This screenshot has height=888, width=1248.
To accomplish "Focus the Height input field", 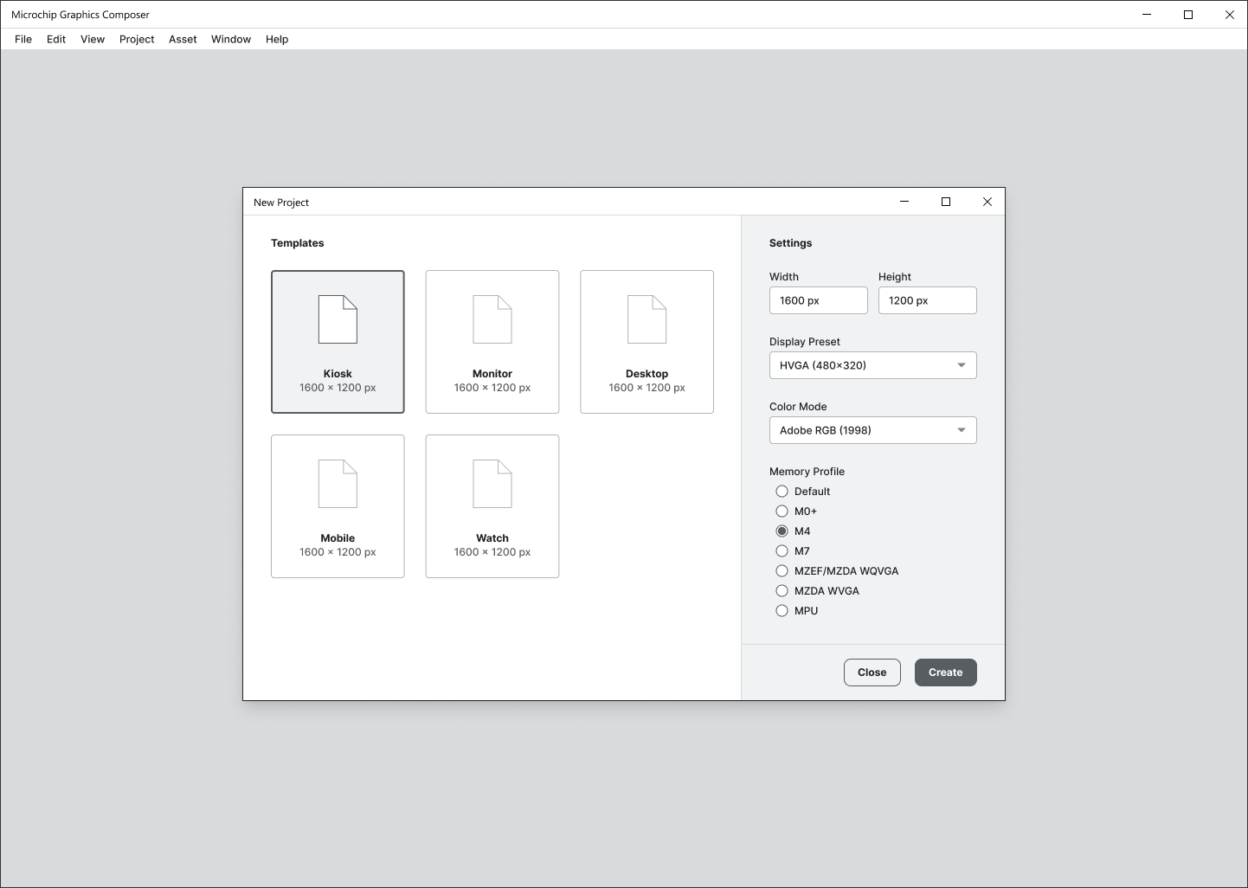I will [927, 300].
